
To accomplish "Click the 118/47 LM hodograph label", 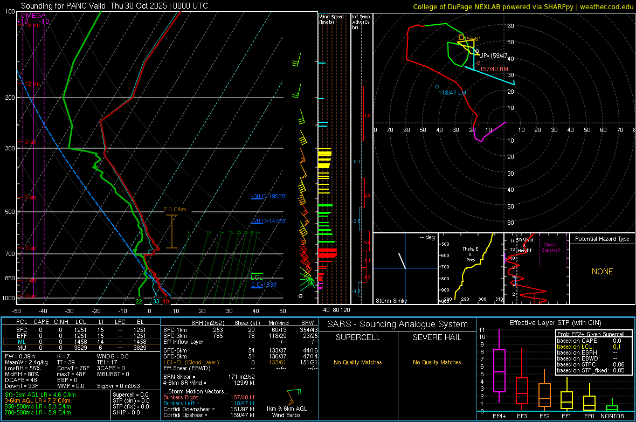I will [x=452, y=93].
